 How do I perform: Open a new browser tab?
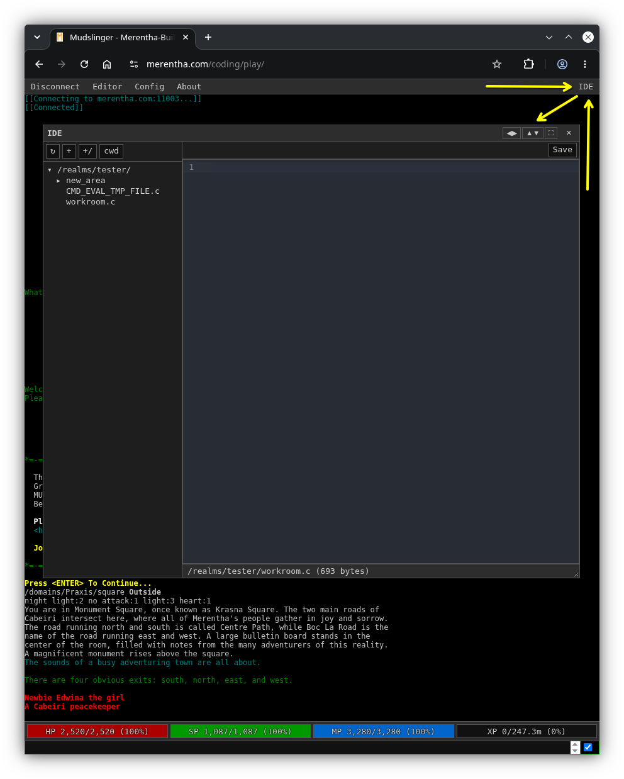208,38
